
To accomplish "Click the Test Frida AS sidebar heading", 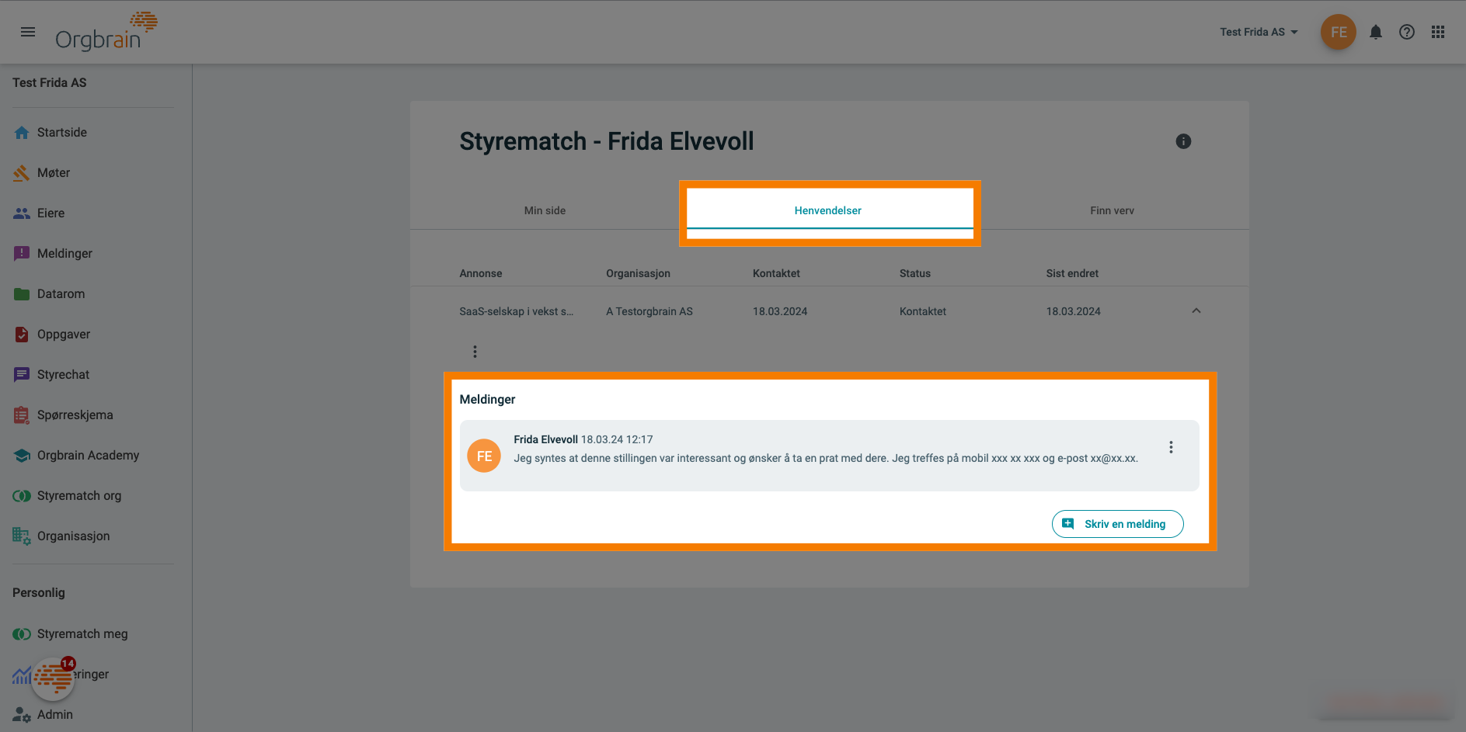I will [x=50, y=82].
